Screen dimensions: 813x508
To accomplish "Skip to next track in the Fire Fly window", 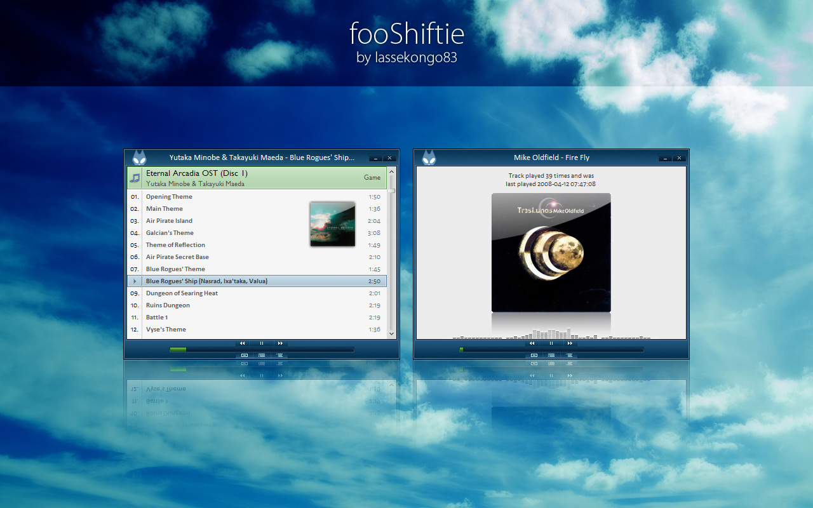I will click(570, 343).
